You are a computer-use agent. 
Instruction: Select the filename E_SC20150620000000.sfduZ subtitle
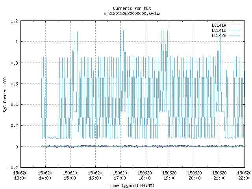click(132, 13)
